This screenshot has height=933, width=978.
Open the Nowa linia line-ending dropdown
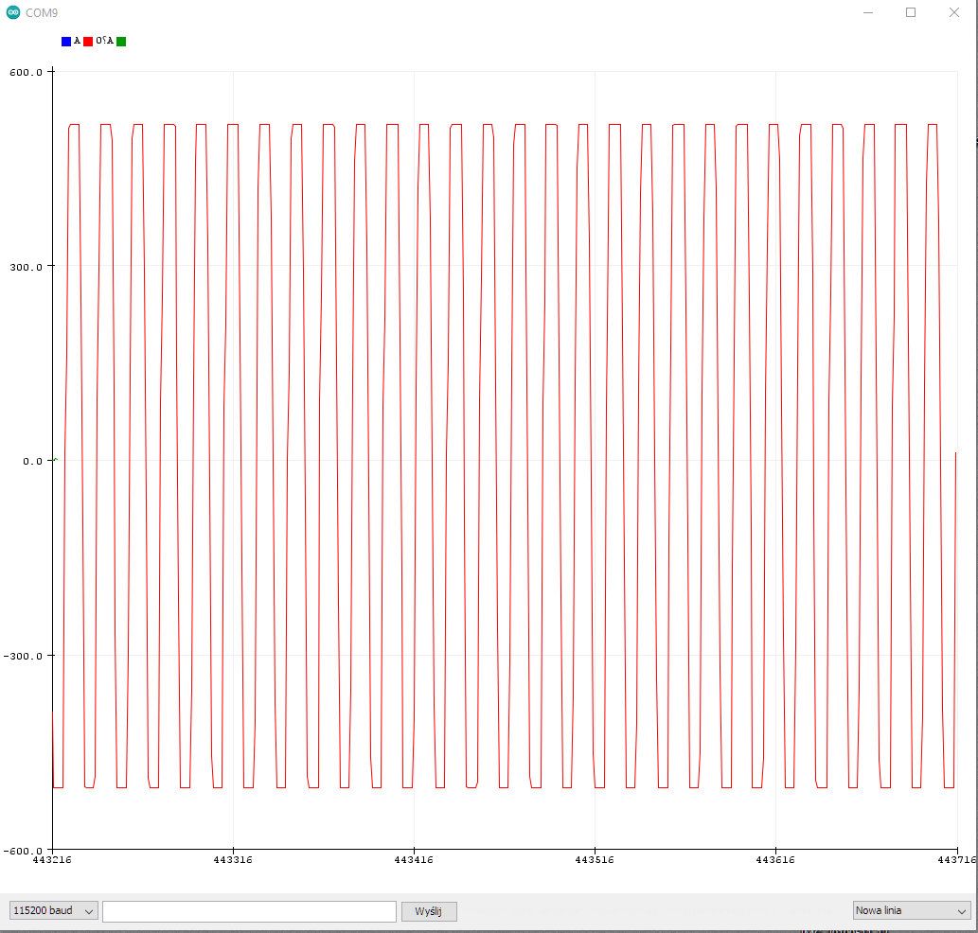tap(912, 910)
